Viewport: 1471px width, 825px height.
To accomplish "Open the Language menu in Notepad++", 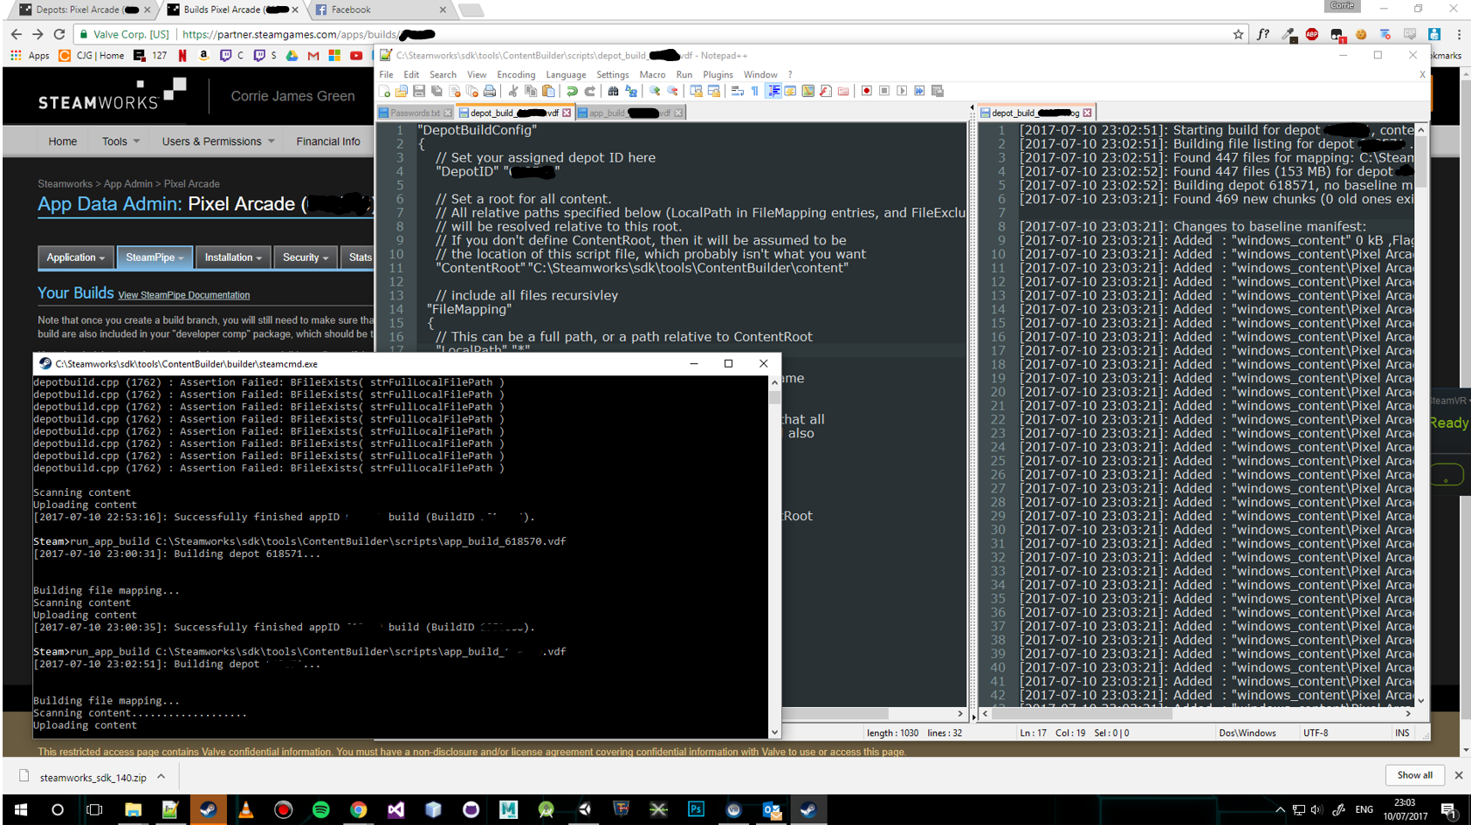I will (x=566, y=75).
